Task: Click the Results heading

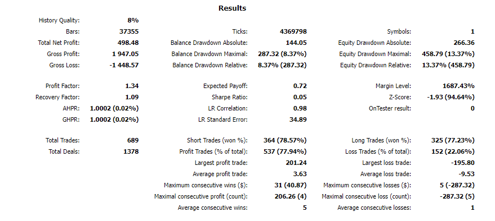Action: (x=232, y=8)
